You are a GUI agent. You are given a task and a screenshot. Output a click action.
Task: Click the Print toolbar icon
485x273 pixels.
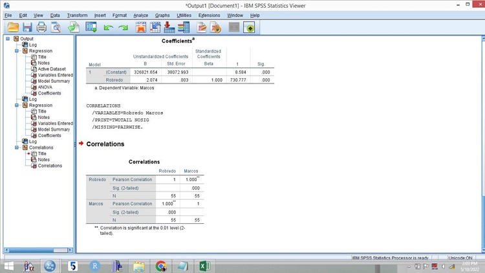[x=41, y=27]
